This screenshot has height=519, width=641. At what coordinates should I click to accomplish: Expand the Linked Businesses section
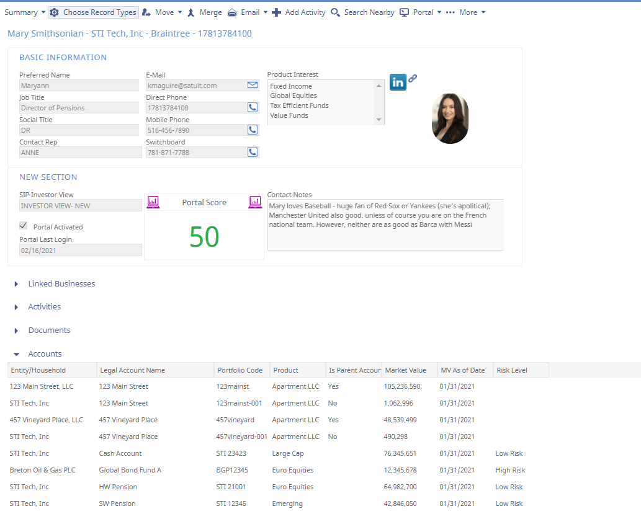click(16, 284)
